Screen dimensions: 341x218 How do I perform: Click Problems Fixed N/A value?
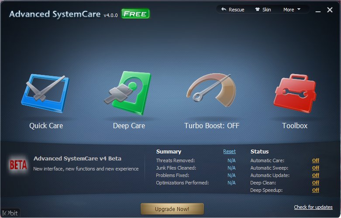[x=231, y=175]
